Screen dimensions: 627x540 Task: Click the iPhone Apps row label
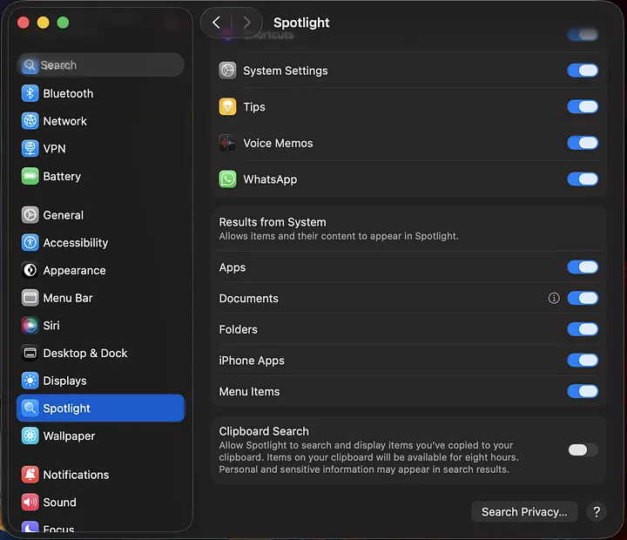[x=252, y=361]
